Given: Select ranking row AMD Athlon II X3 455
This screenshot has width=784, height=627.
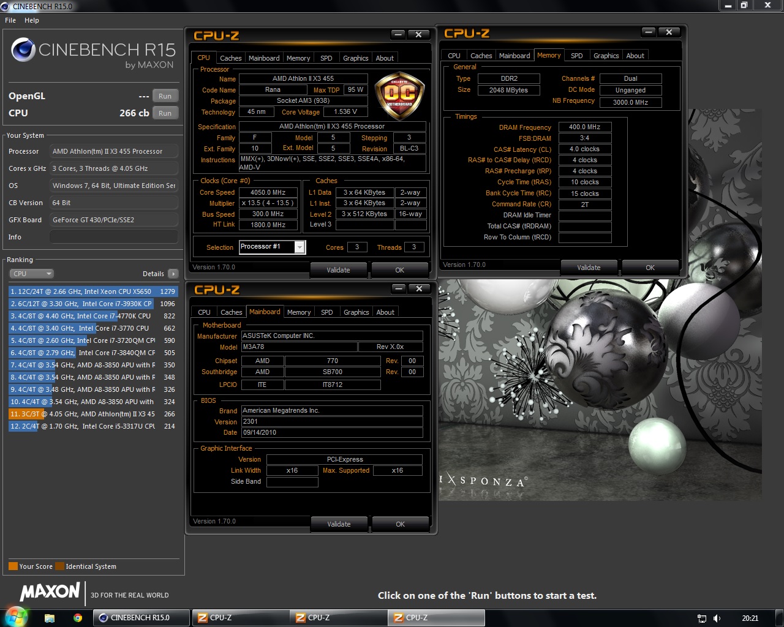Looking at the screenshot, I should point(93,414).
